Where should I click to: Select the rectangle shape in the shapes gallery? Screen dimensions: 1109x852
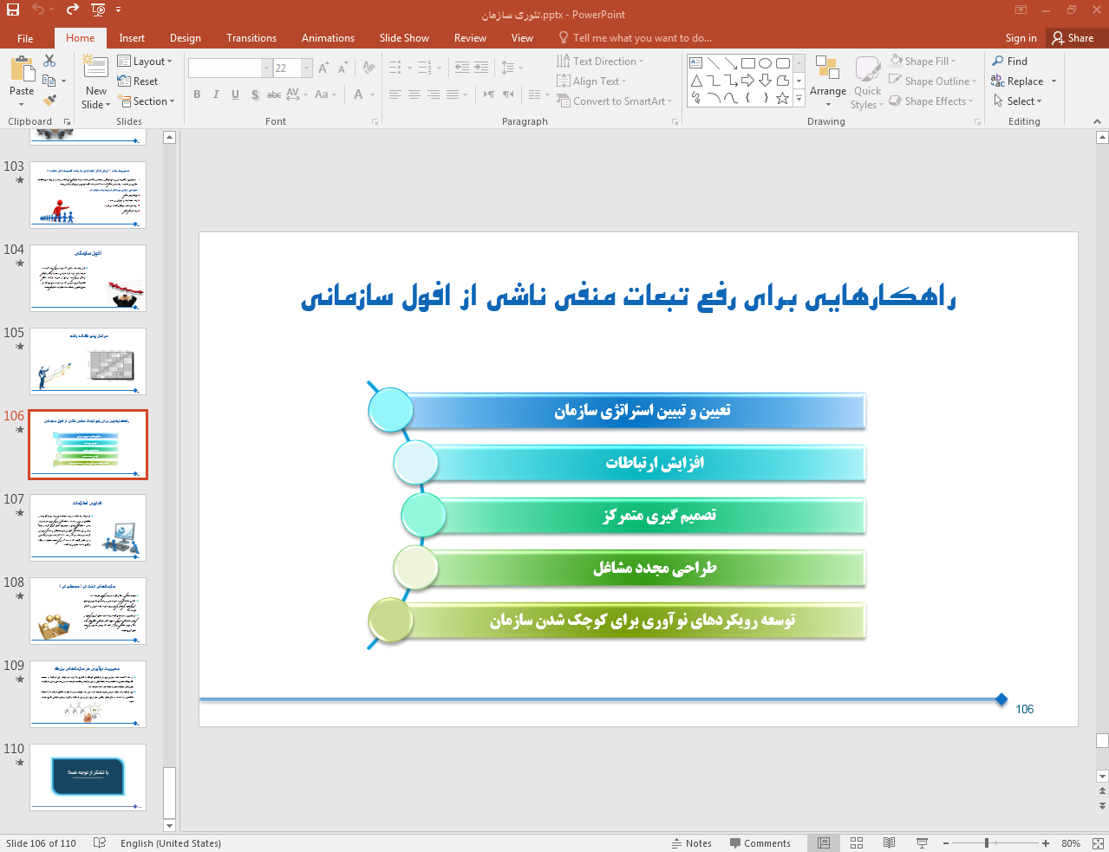747,63
